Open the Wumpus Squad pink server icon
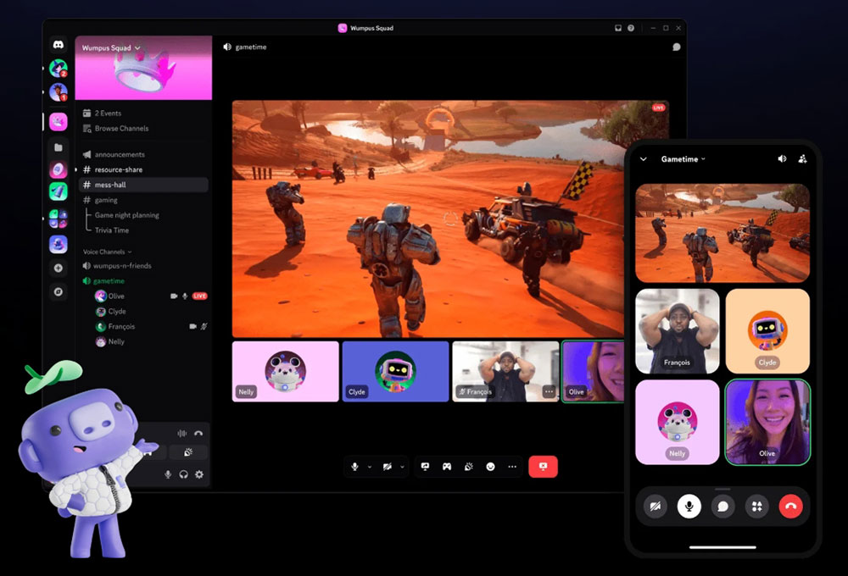848x576 pixels. [x=59, y=122]
